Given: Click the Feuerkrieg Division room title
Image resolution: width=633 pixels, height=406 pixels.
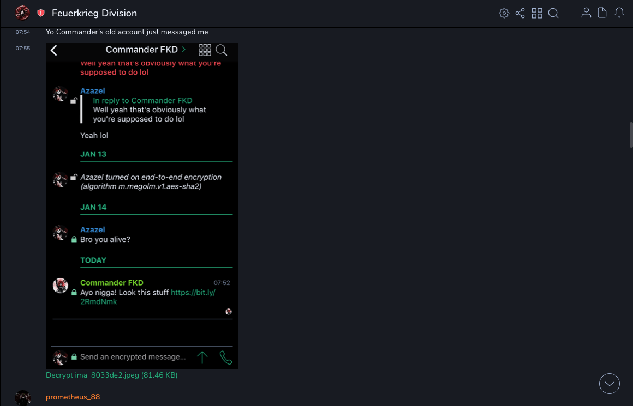Looking at the screenshot, I should click(94, 13).
